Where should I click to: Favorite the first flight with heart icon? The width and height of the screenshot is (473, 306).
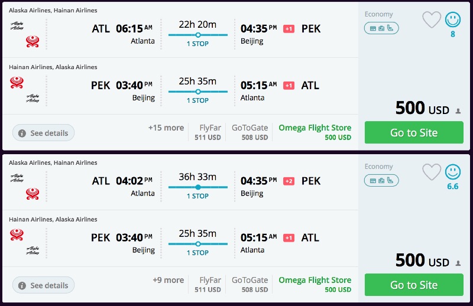[432, 20]
